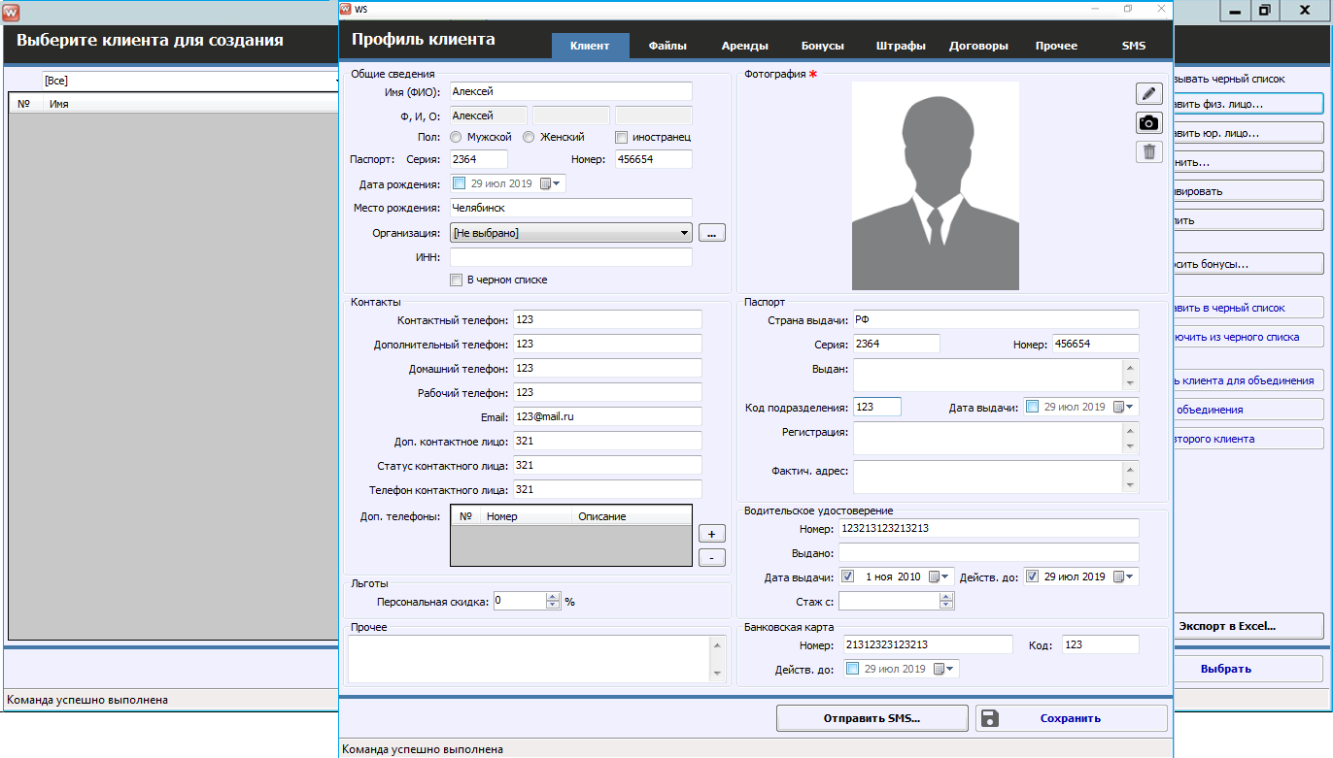Image resolution: width=1333 pixels, height=758 pixels.
Task: Open the license Действ. до date dropdown
Action: coord(1131,577)
